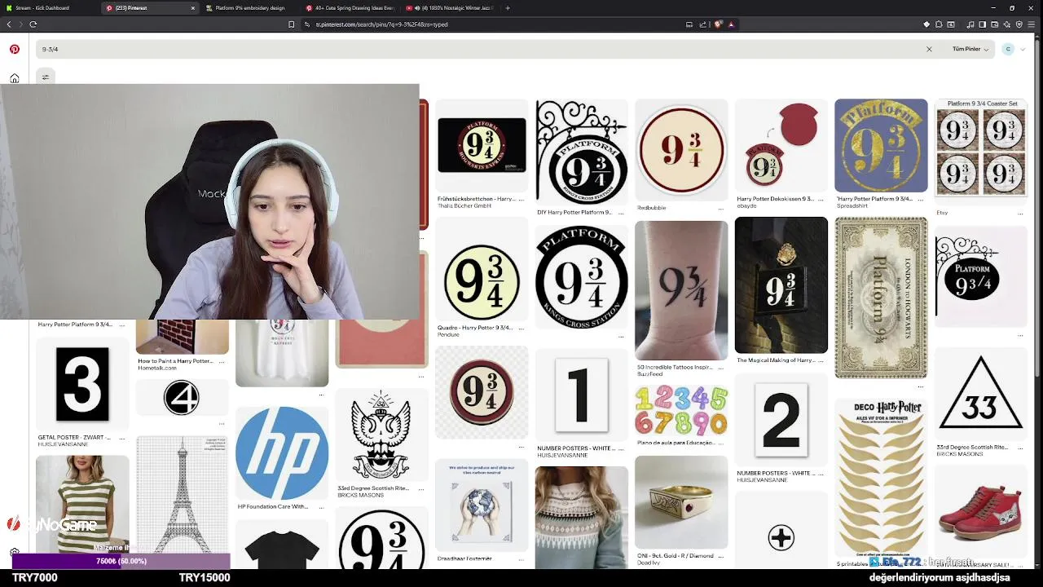This screenshot has width=1043, height=587.
Task: Open the number 1 poster pin
Action: 581,396
